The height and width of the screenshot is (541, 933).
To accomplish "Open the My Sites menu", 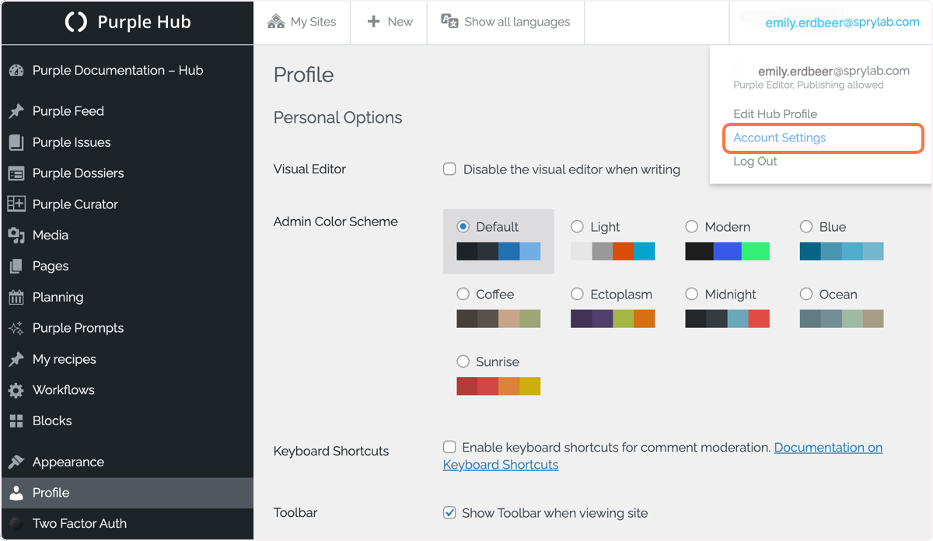I will 302,22.
